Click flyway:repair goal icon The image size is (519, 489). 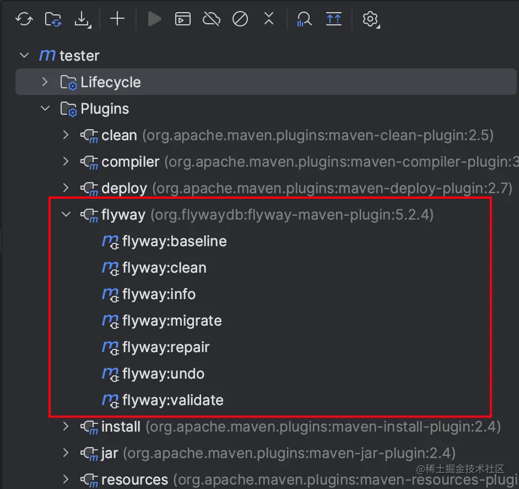tap(111, 348)
